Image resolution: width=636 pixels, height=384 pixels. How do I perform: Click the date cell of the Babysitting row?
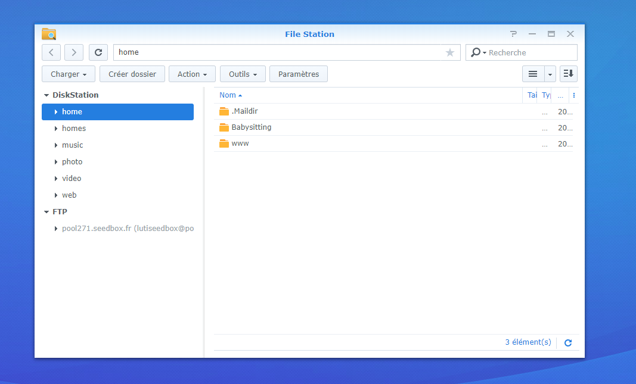pyautogui.click(x=565, y=128)
